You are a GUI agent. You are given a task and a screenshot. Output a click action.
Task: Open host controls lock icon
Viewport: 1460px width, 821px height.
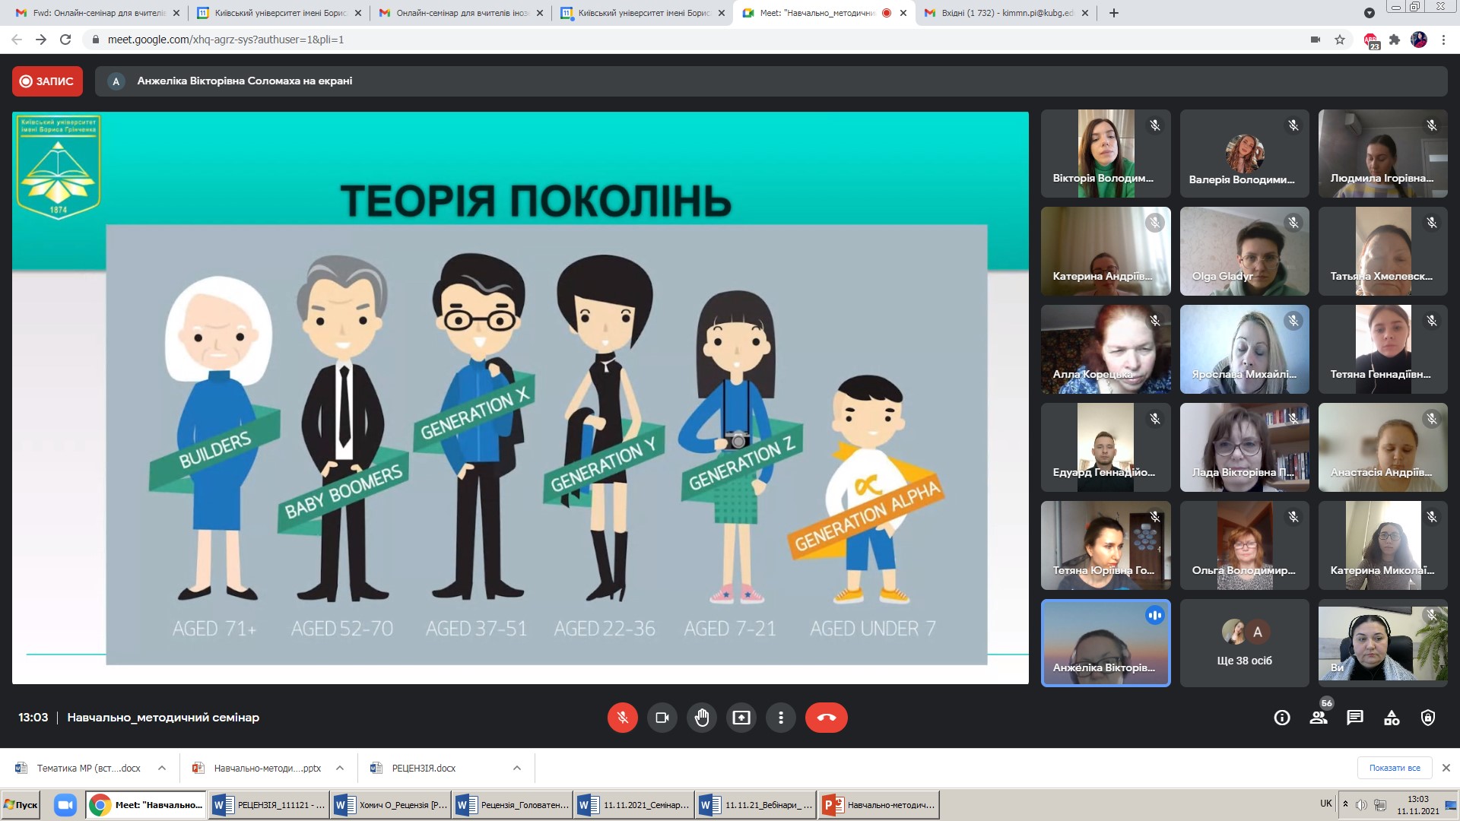pos(1428,718)
